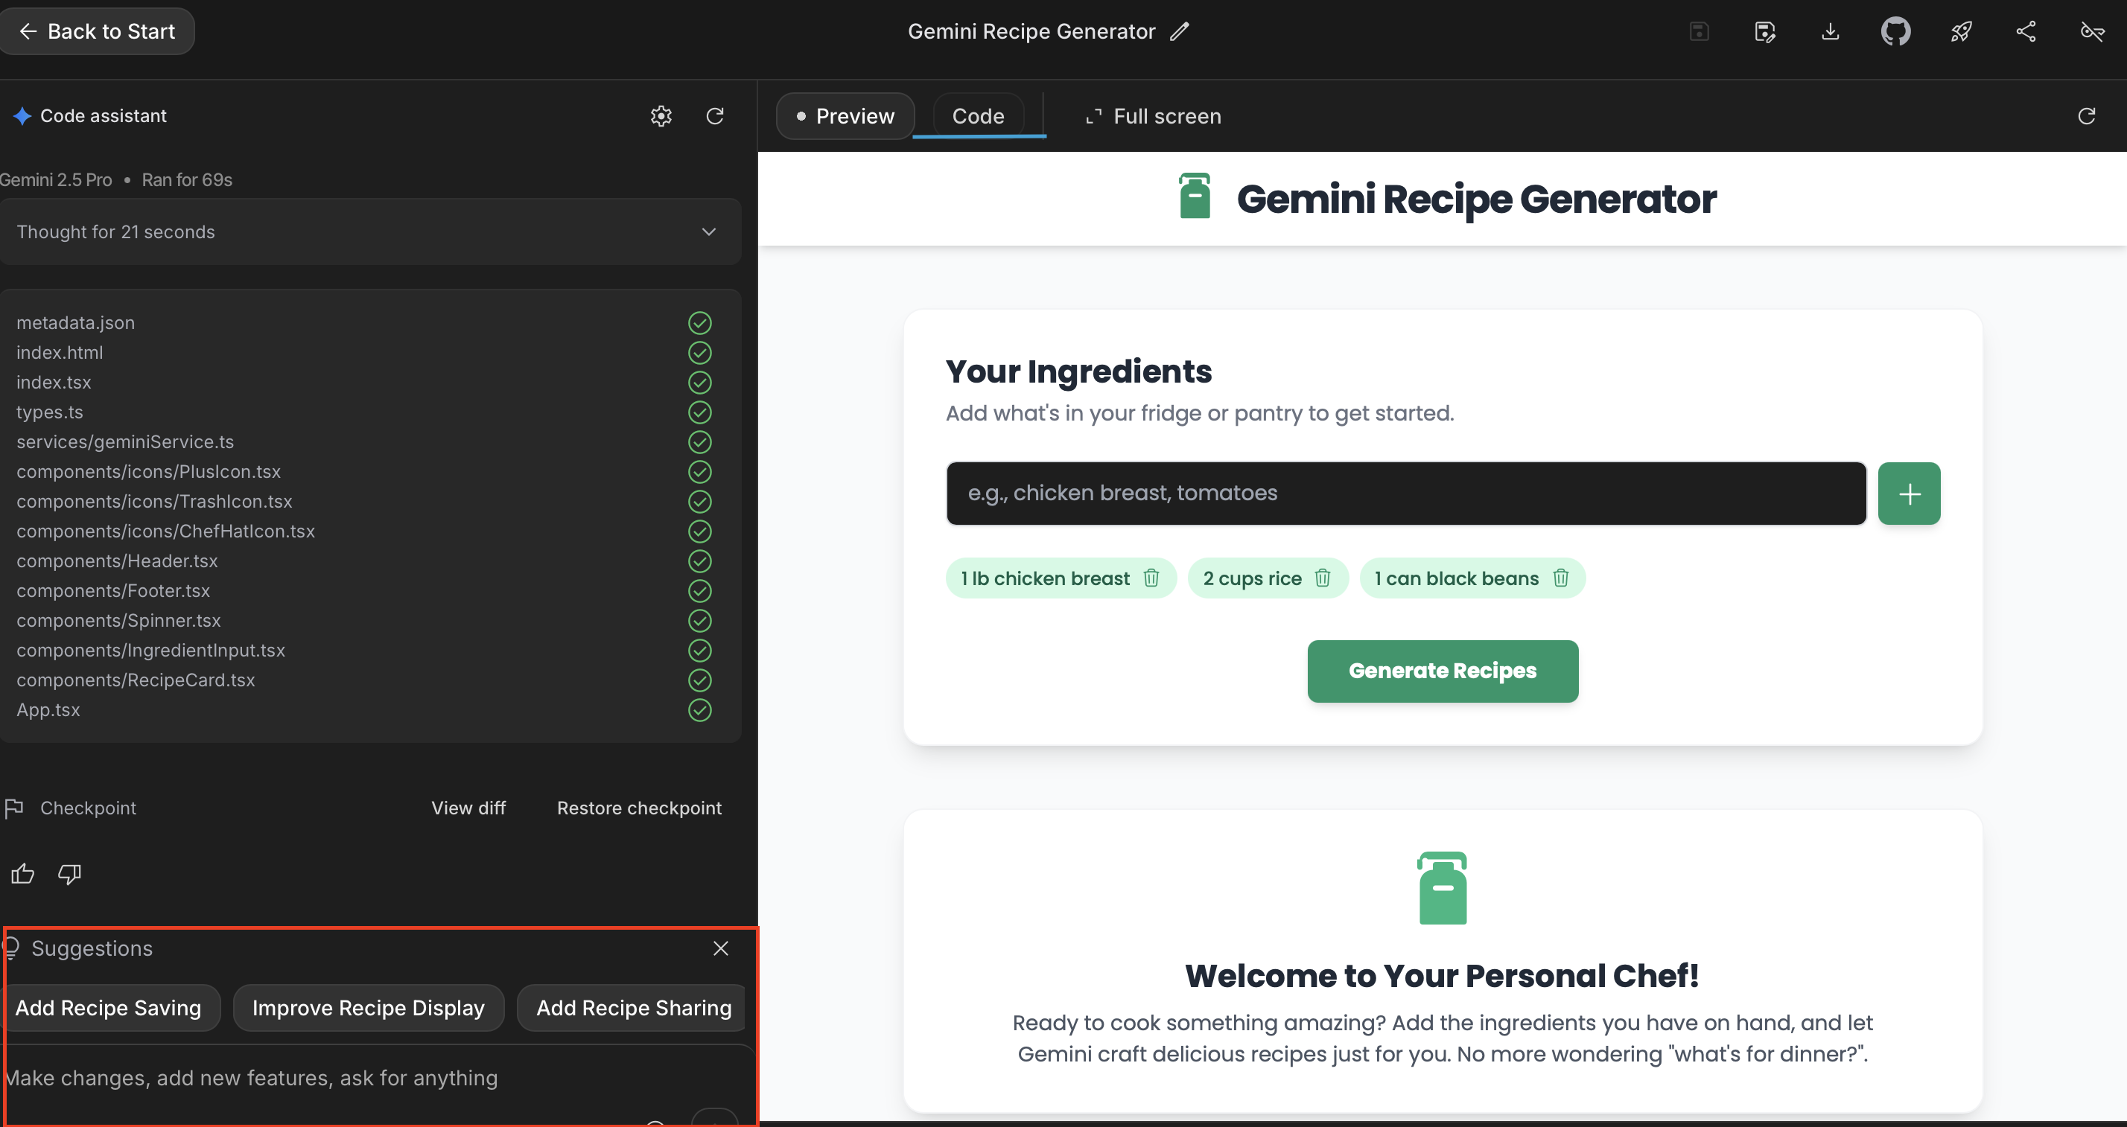The height and width of the screenshot is (1127, 2127).
Task: Enter Full screen preview
Action: [x=1153, y=116]
